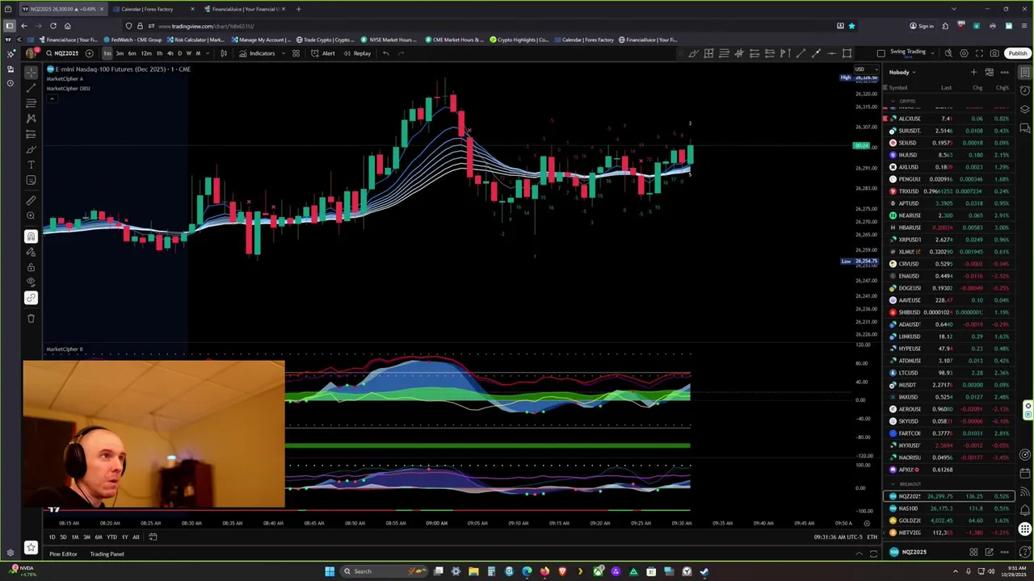Open the chart type candles selector
1034x581 pixels.
[x=224, y=53]
